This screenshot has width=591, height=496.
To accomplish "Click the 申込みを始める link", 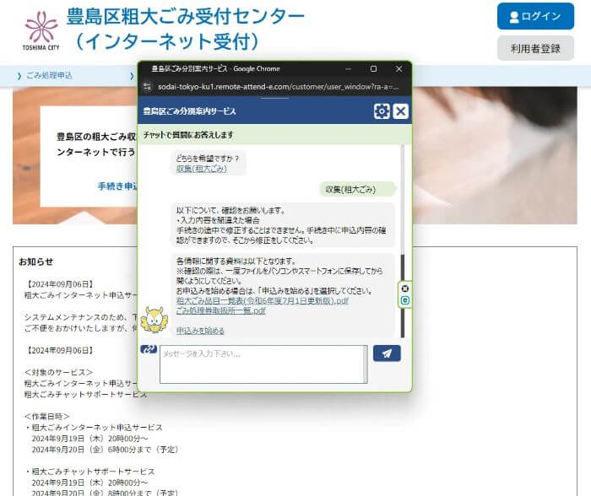I will (200, 331).
